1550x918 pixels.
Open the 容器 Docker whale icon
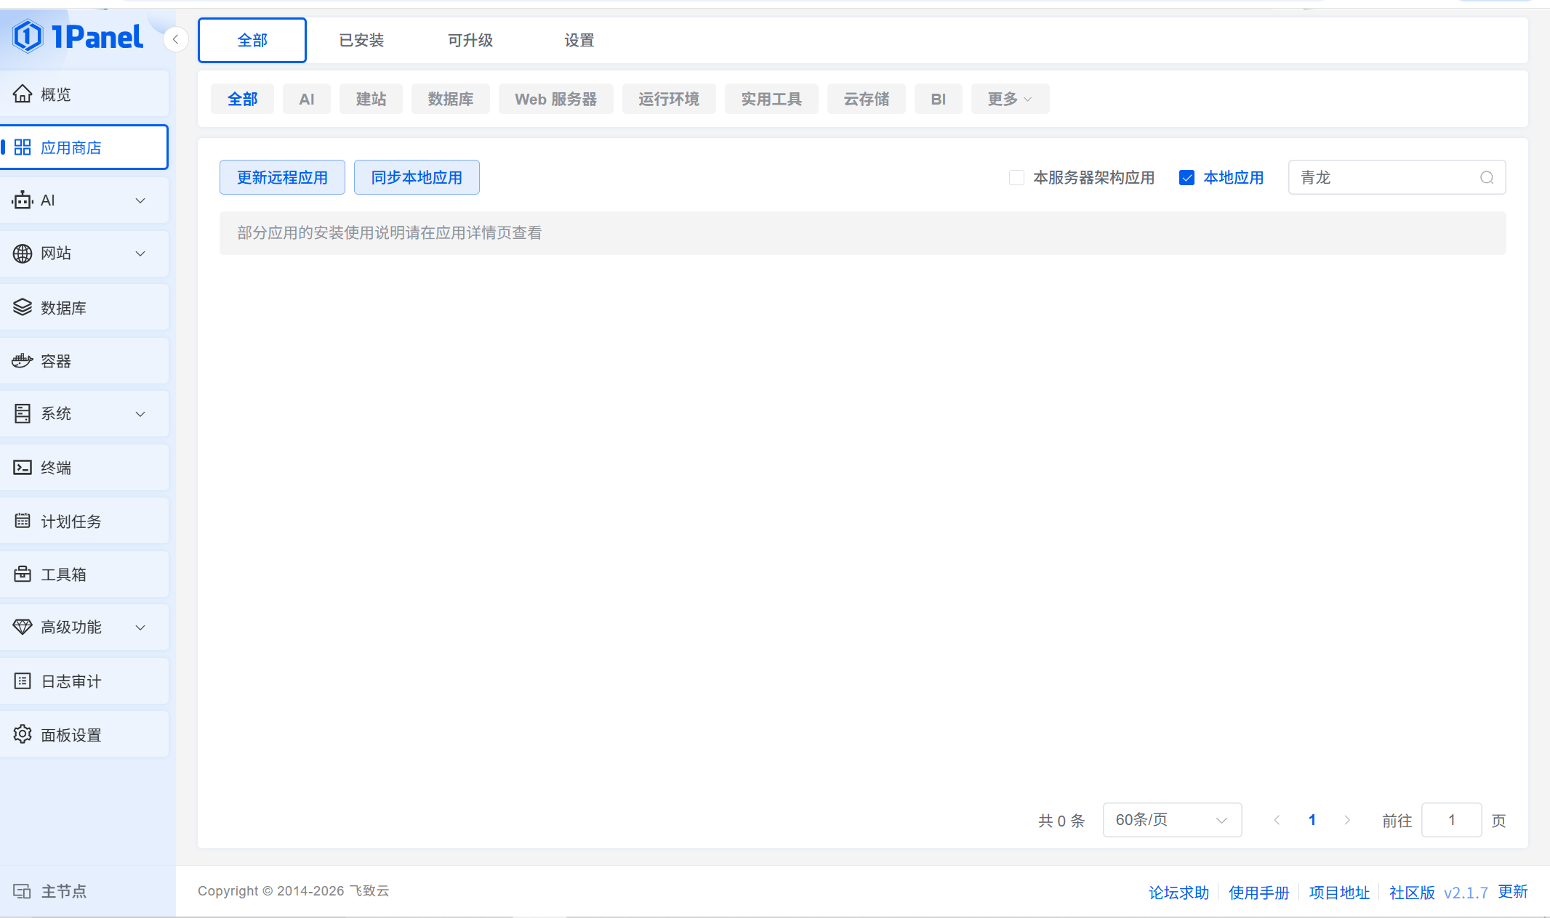23,361
